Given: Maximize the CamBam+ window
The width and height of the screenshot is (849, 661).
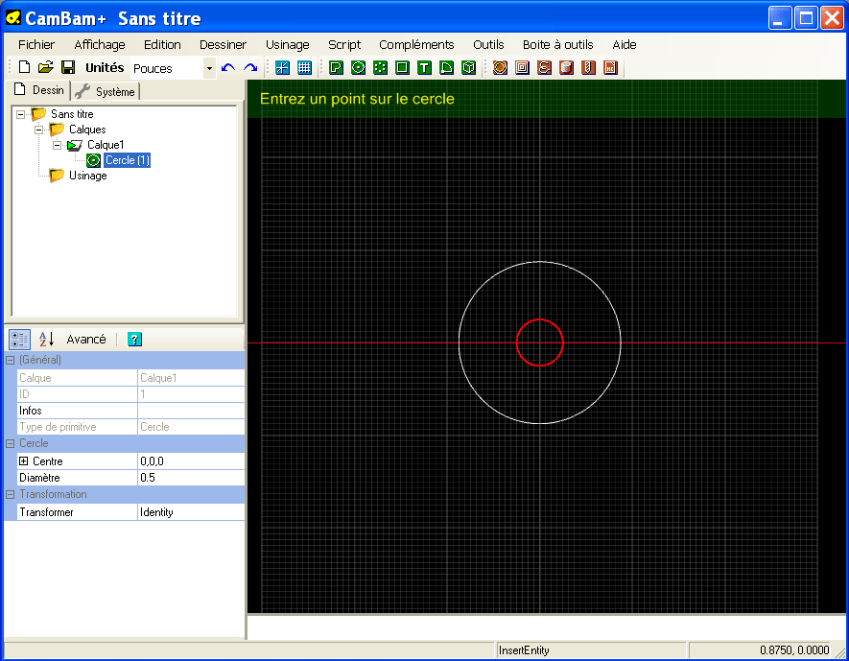Looking at the screenshot, I should tap(806, 18).
